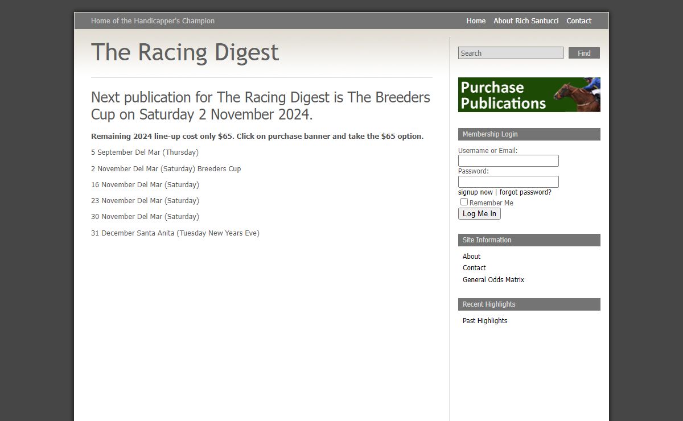Click 'Home of the Handicapper's Champion' tagline

pos(153,21)
